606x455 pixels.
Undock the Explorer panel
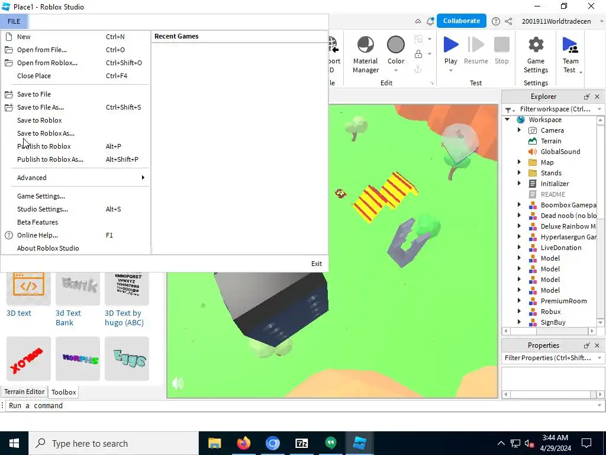pos(587,97)
